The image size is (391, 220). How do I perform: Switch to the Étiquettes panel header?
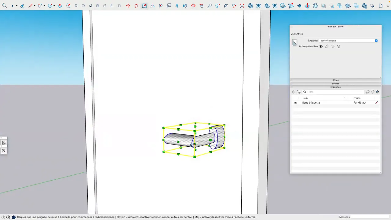point(335,87)
